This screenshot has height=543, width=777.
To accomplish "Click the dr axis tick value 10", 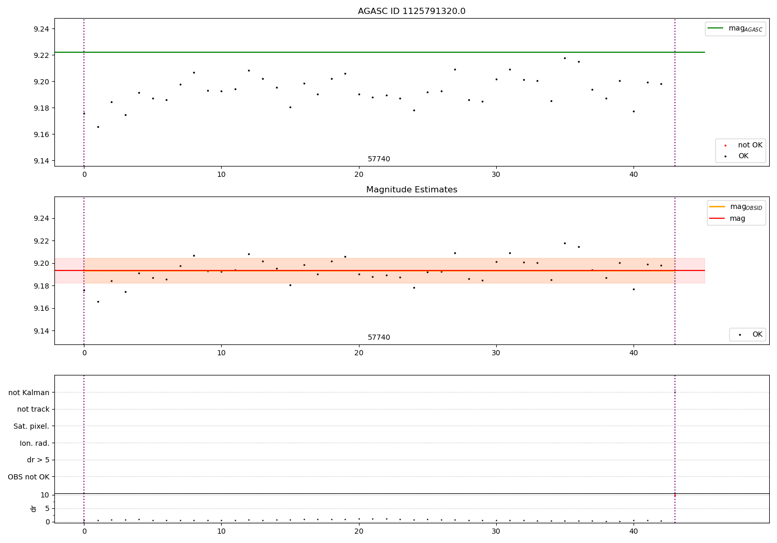I will [45, 495].
